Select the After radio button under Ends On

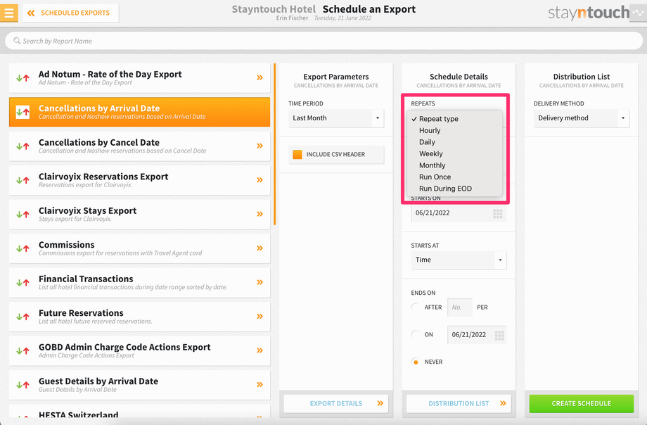(x=416, y=307)
